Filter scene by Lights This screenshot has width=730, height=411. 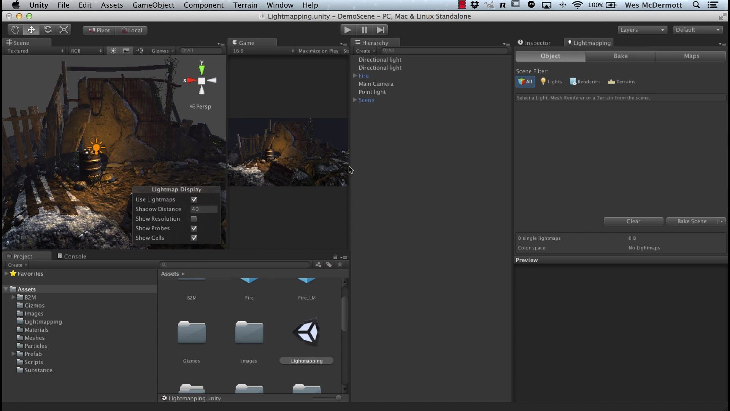click(551, 81)
